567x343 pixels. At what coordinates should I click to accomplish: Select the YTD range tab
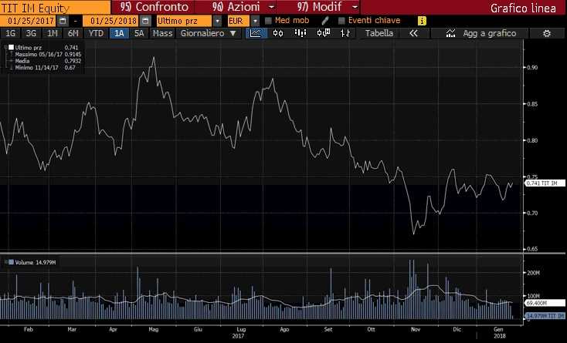(97, 33)
